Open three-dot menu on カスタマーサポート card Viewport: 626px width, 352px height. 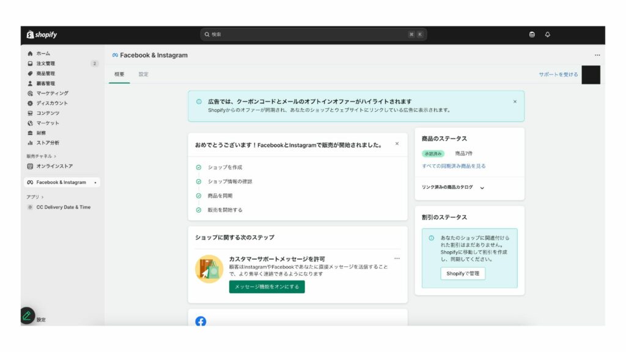[x=397, y=258]
